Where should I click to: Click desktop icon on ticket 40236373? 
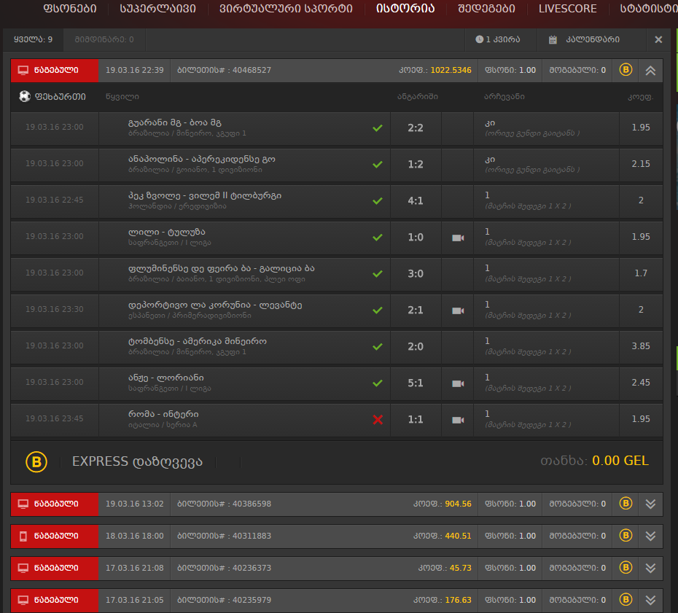(23, 568)
